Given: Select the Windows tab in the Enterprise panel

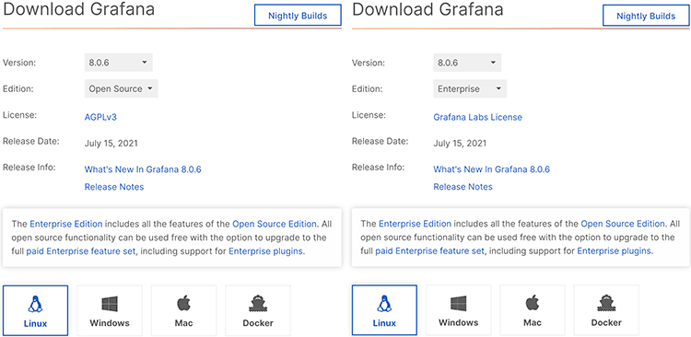Looking at the screenshot, I should 458,310.
